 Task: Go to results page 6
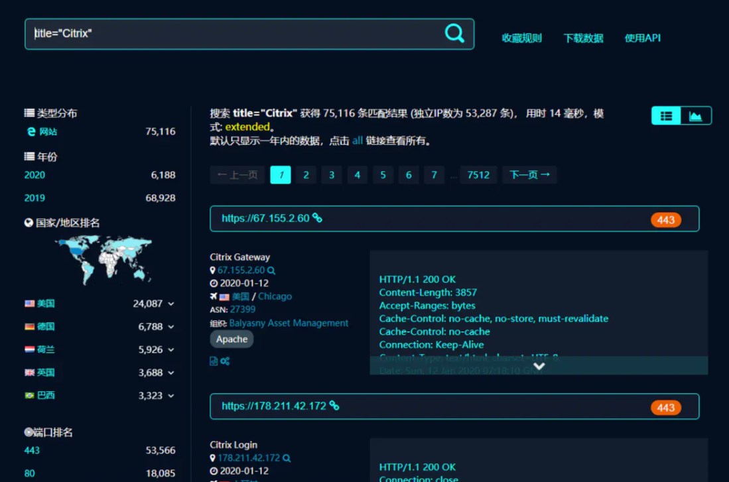click(408, 175)
